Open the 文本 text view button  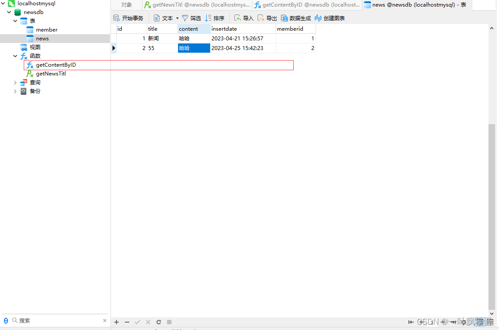point(163,18)
